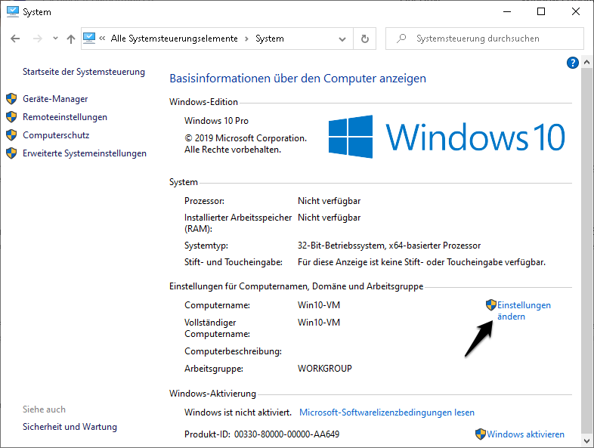Refresh the System page
594x448 pixels.
(365, 39)
